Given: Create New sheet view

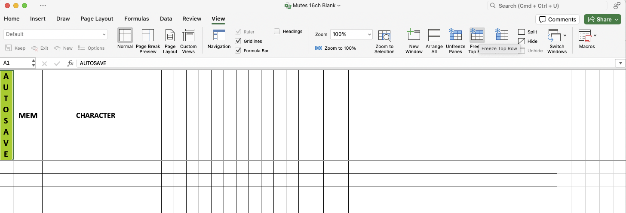Looking at the screenshot, I should [63, 48].
